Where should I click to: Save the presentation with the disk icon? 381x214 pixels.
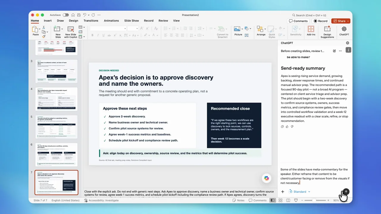coord(79,15)
